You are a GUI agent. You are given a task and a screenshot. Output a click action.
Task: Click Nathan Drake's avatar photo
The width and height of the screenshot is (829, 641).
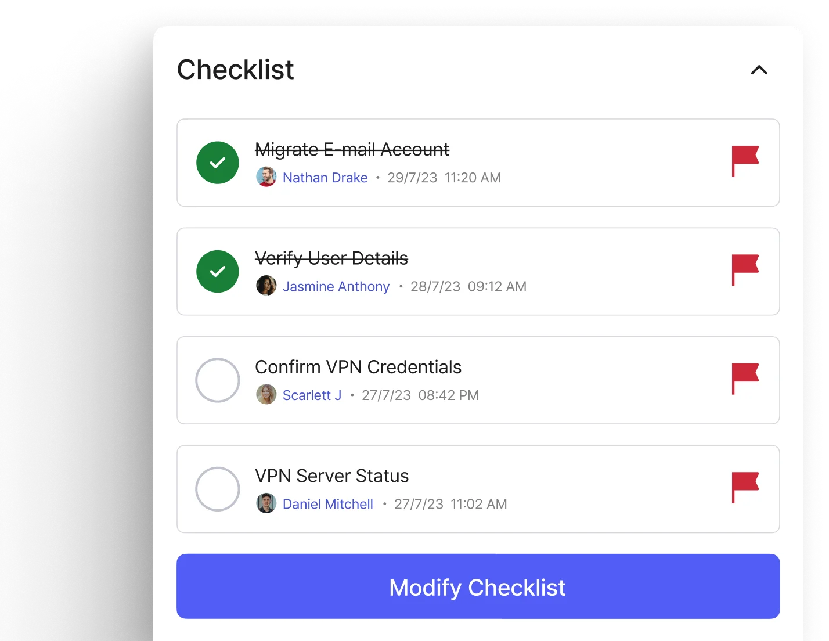coord(266,177)
